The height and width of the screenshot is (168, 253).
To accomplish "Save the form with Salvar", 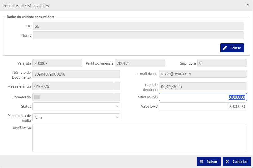I will pyautogui.click(x=209, y=162).
